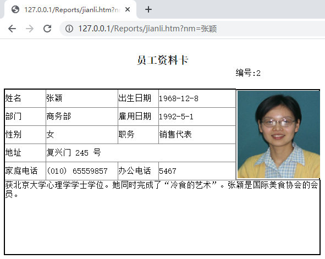
Task: Click the forward navigation arrow
Action: pos(30,29)
